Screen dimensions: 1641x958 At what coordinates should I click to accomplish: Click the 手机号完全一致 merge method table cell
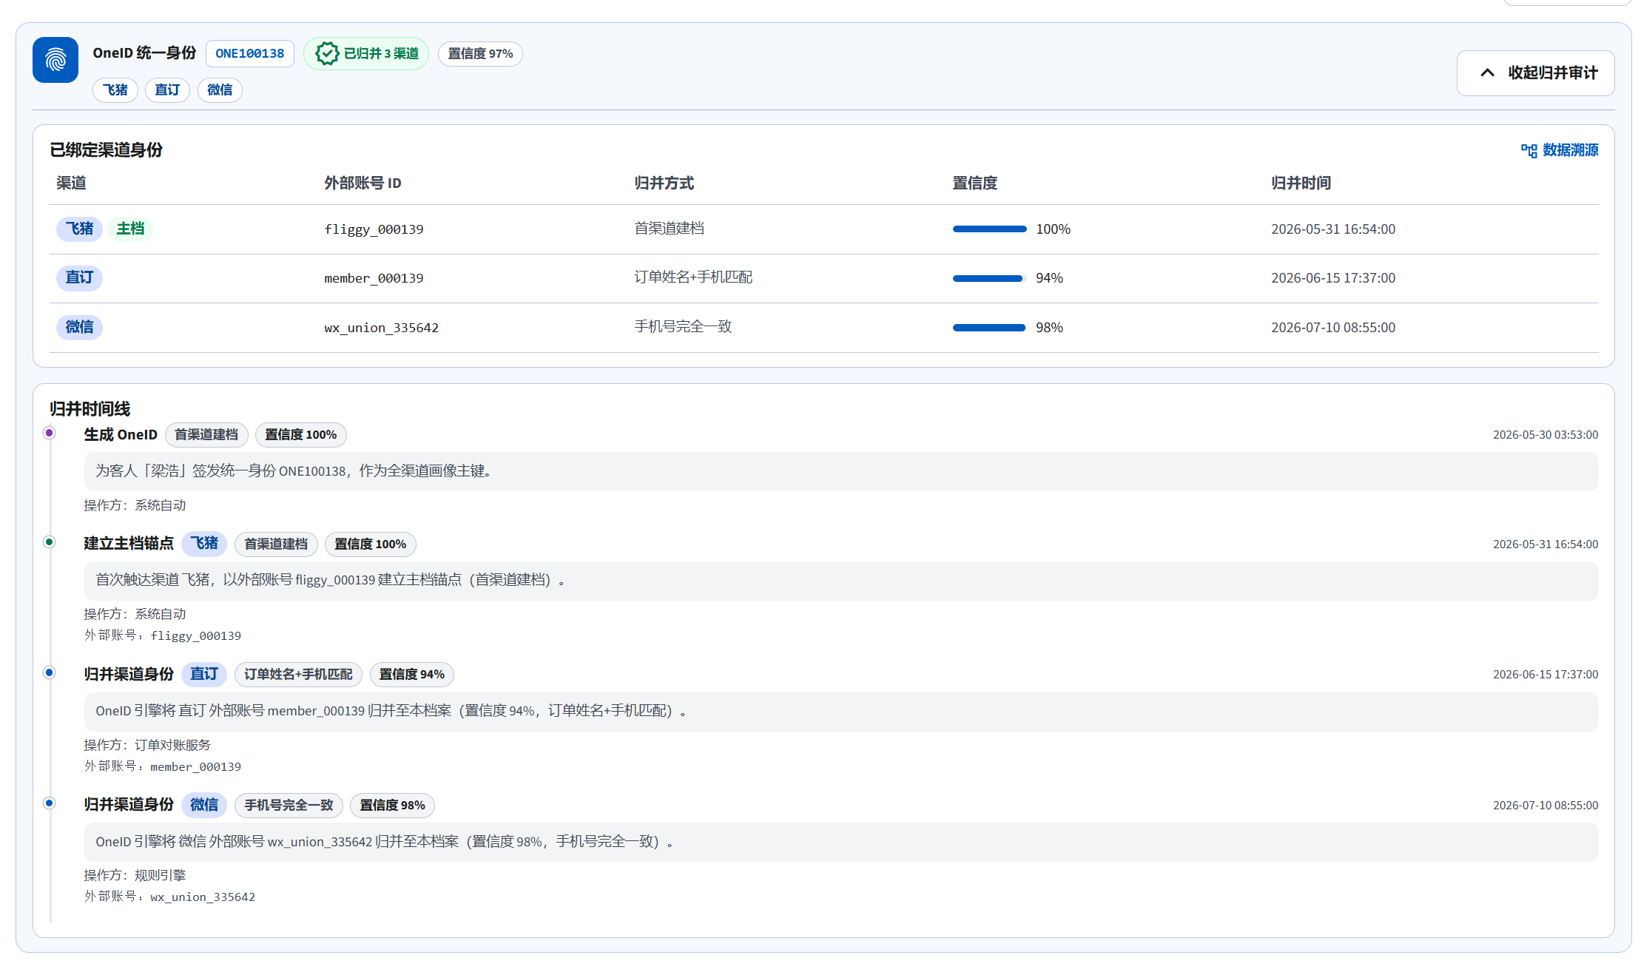(683, 327)
